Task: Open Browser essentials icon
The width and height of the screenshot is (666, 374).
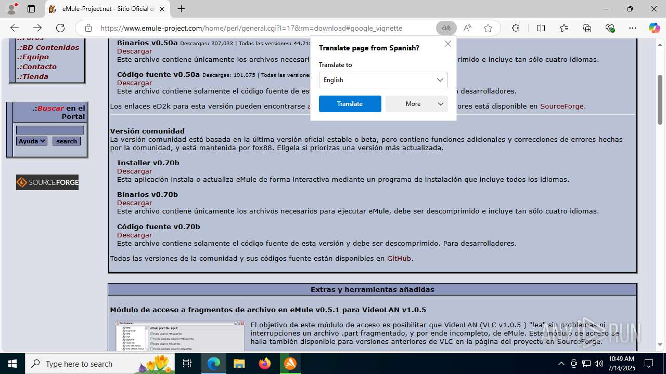Action: pos(610,28)
